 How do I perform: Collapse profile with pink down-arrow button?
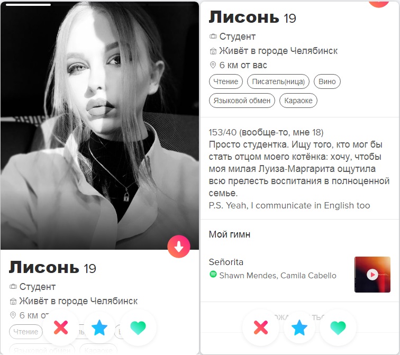point(179,247)
